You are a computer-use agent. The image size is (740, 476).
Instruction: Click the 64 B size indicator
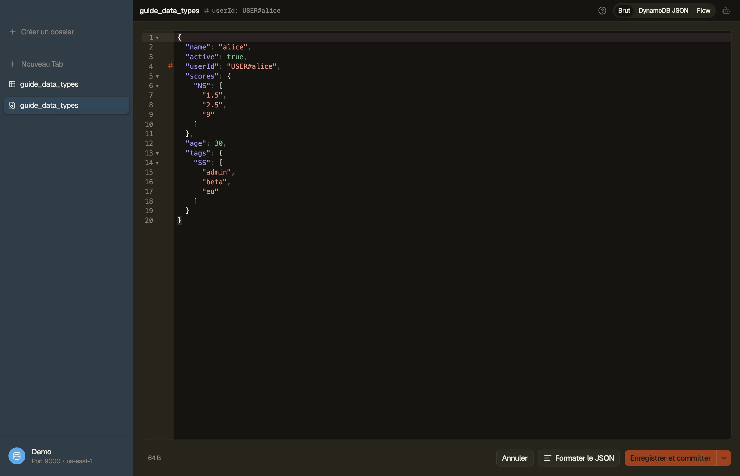(154, 458)
